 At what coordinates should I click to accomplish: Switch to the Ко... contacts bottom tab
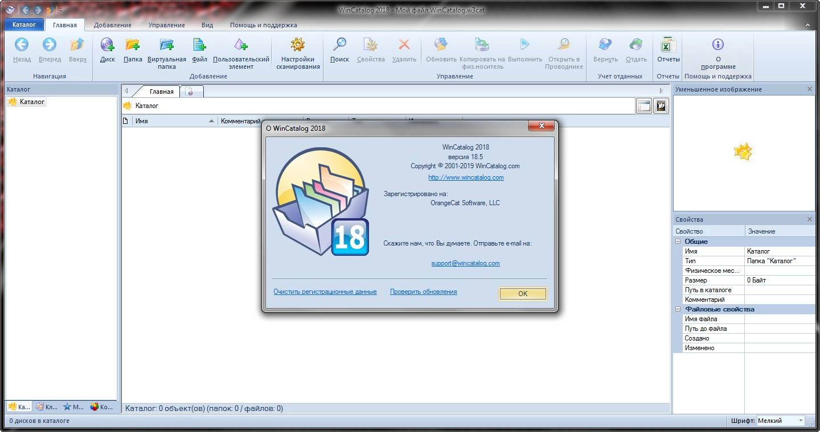point(102,407)
